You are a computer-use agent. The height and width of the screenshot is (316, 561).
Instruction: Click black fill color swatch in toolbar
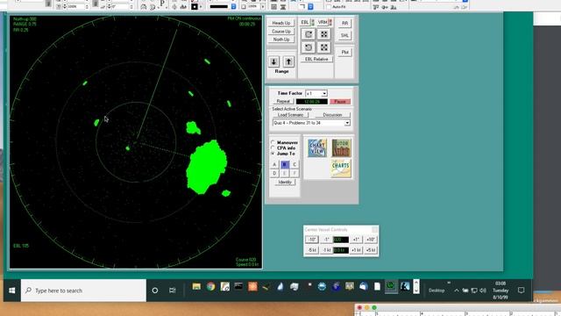[x=195, y=6]
